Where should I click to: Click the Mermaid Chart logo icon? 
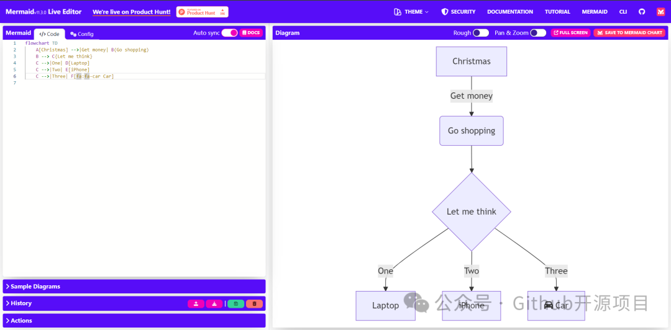click(660, 12)
